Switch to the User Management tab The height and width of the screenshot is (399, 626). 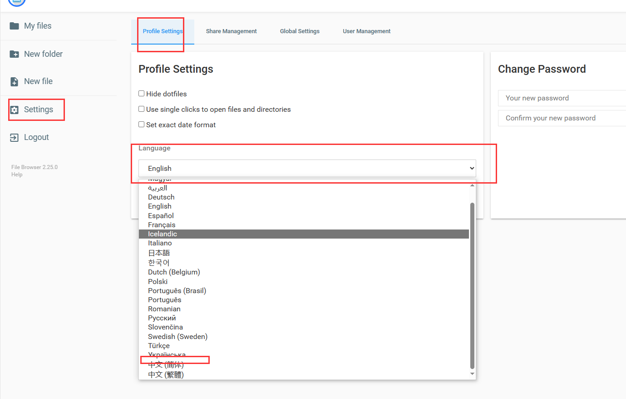pyautogui.click(x=366, y=31)
